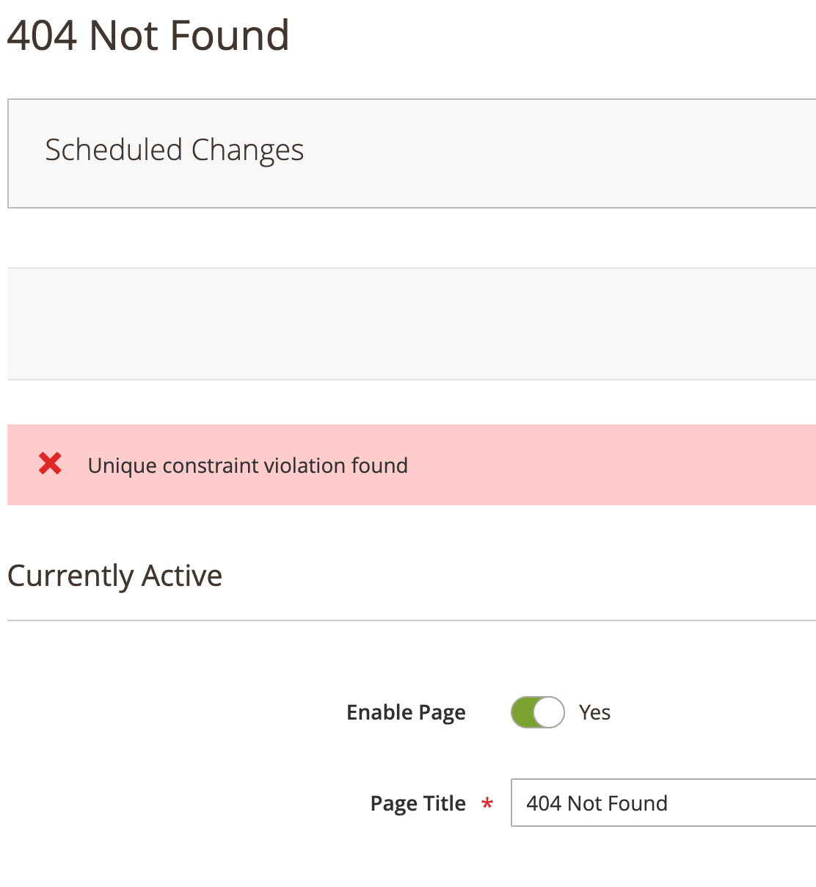Click the Page Title label
Viewport: 816px width, 887px height.
pos(417,803)
